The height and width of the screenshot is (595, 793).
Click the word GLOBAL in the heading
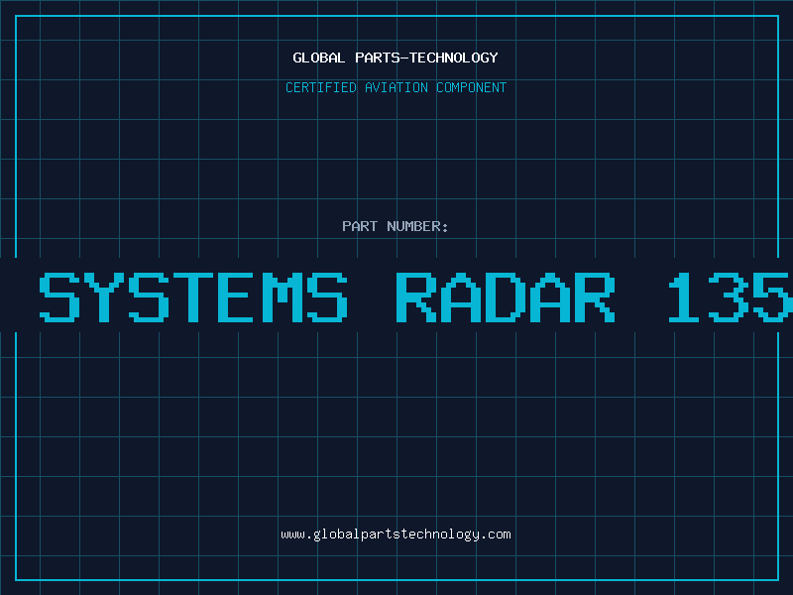click(316, 58)
